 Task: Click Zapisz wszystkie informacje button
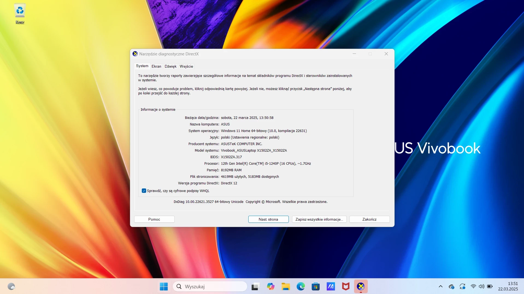[319, 219]
